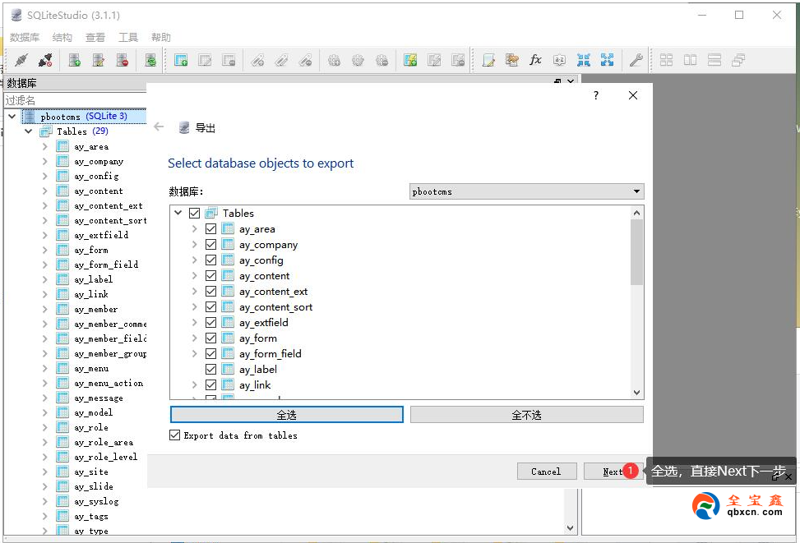The height and width of the screenshot is (543, 800).
Task: Uncheck the ay_company table checkbox
Action: point(210,245)
